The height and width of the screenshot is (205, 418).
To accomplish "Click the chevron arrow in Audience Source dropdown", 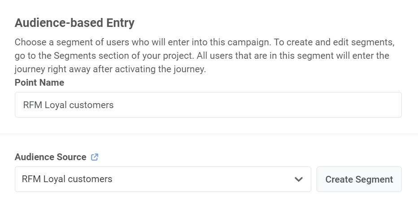I will click(299, 179).
